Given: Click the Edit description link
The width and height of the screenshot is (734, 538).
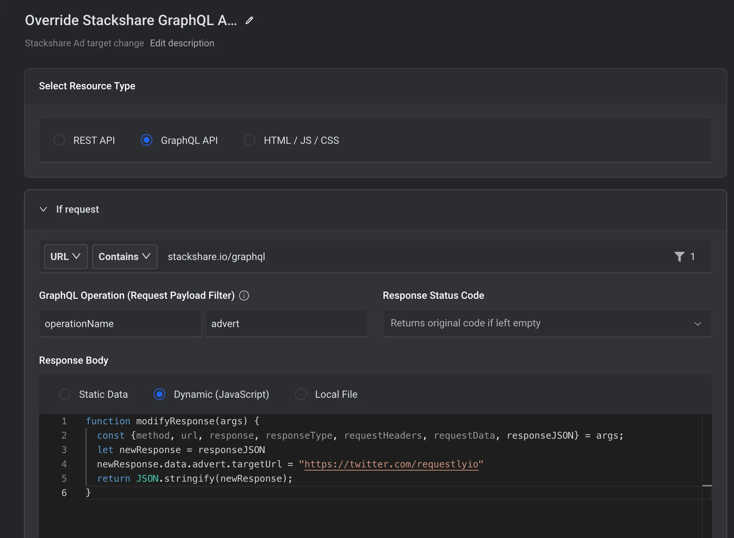Looking at the screenshot, I should pyautogui.click(x=182, y=43).
